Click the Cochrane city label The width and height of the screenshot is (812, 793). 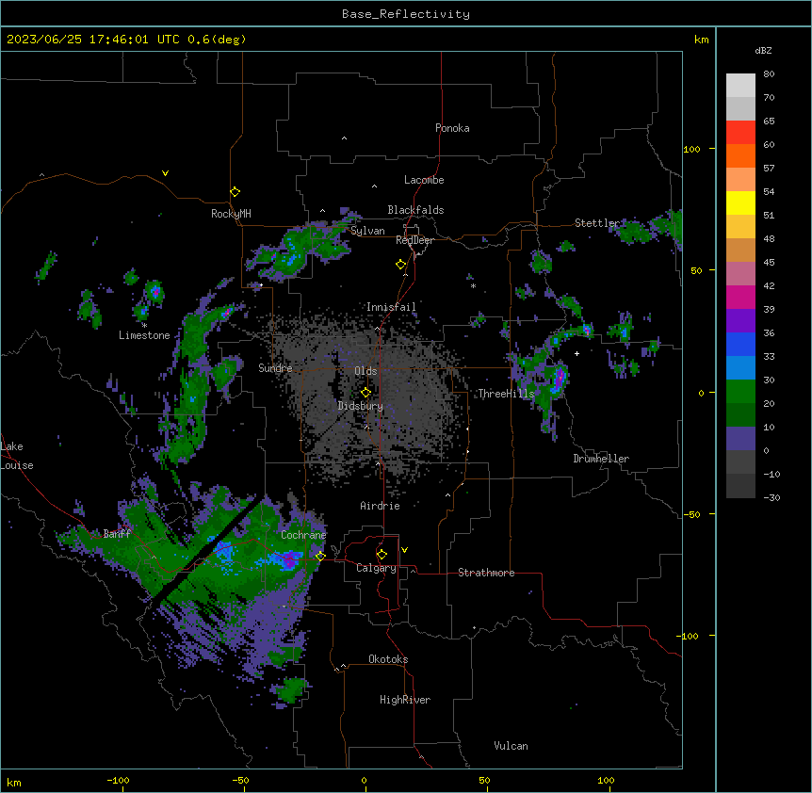click(303, 535)
